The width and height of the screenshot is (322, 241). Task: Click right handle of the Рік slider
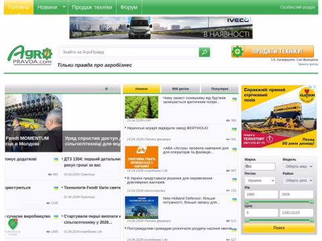[x=311, y=202]
